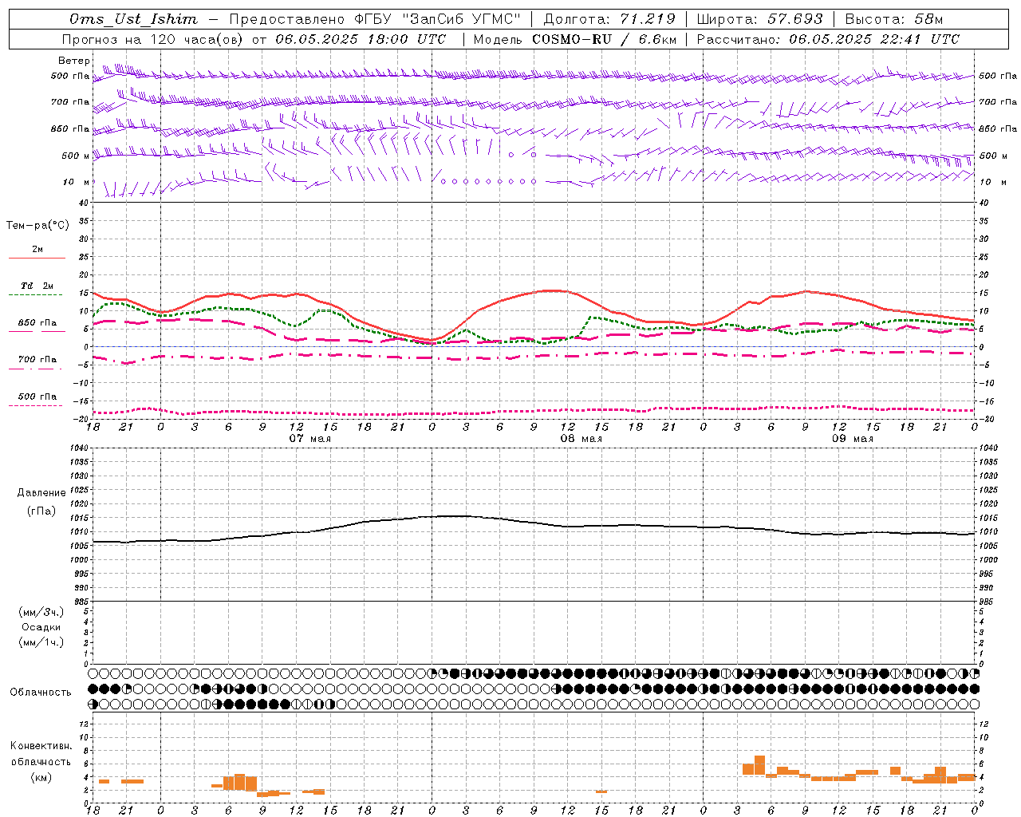Click the longitude value Долгота: 71.219
Screen dimensions: 1021x817
click(609, 19)
